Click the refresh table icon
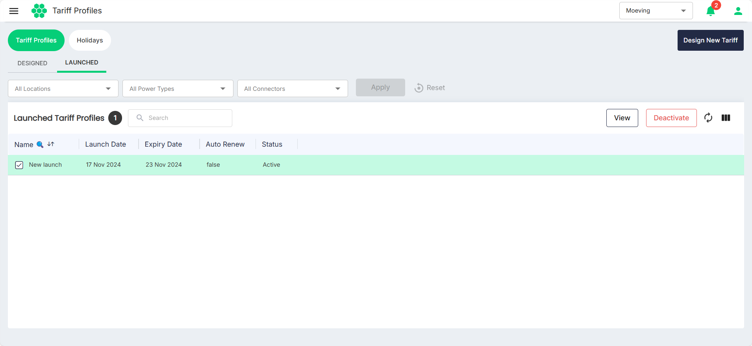This screenshot has width=752, height=346. (x=708, y=118)
